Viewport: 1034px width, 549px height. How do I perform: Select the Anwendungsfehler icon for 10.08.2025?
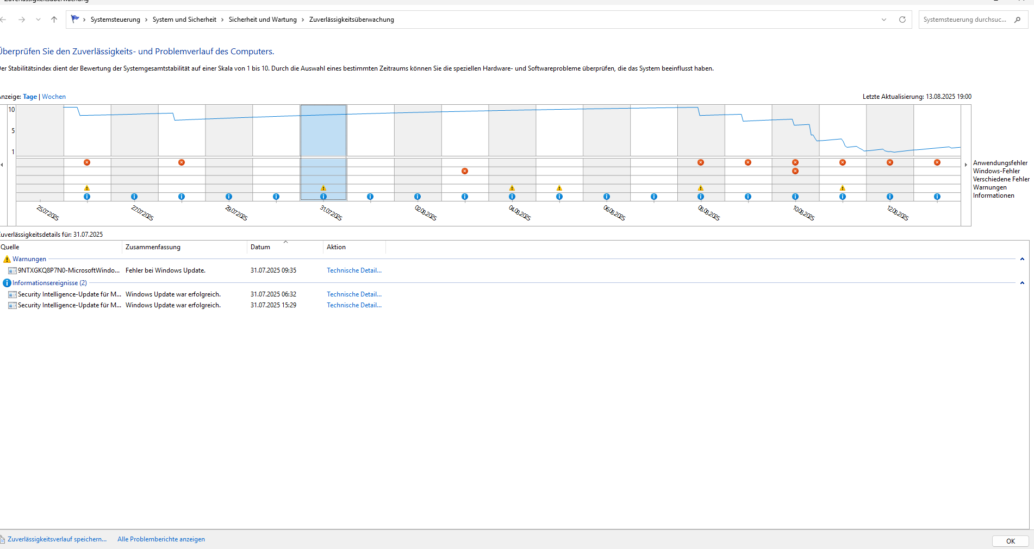click(x=795, y=162)
